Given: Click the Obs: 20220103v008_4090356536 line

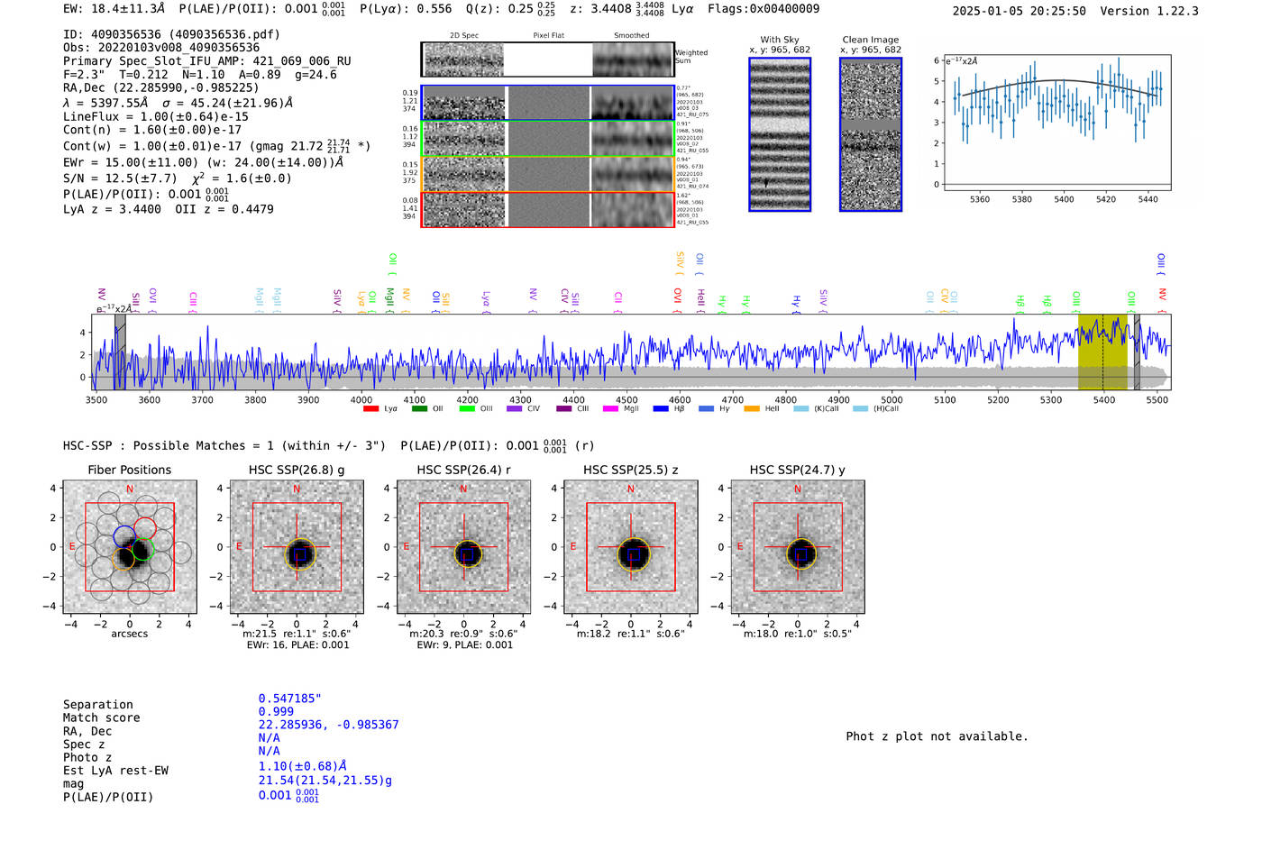Looking at the screenshot, I should (x=161, y=48).
